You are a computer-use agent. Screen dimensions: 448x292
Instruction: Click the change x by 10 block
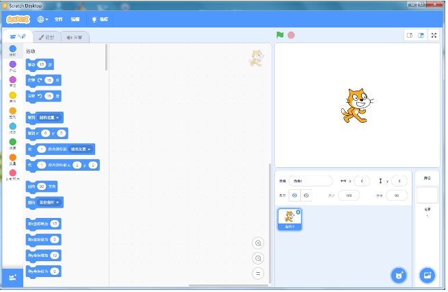tap(43, 224)
